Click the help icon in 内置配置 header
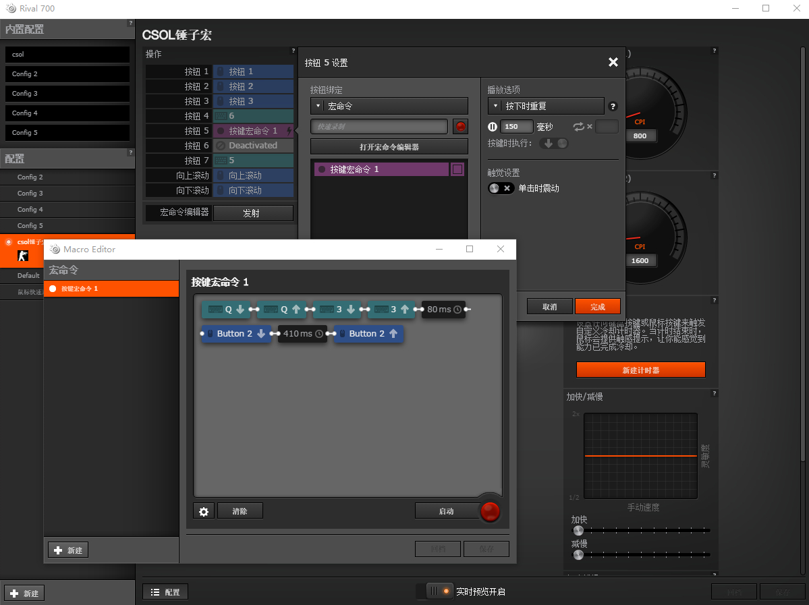The width and height of the screenshot is (809, 605). [x=130, y=23]
